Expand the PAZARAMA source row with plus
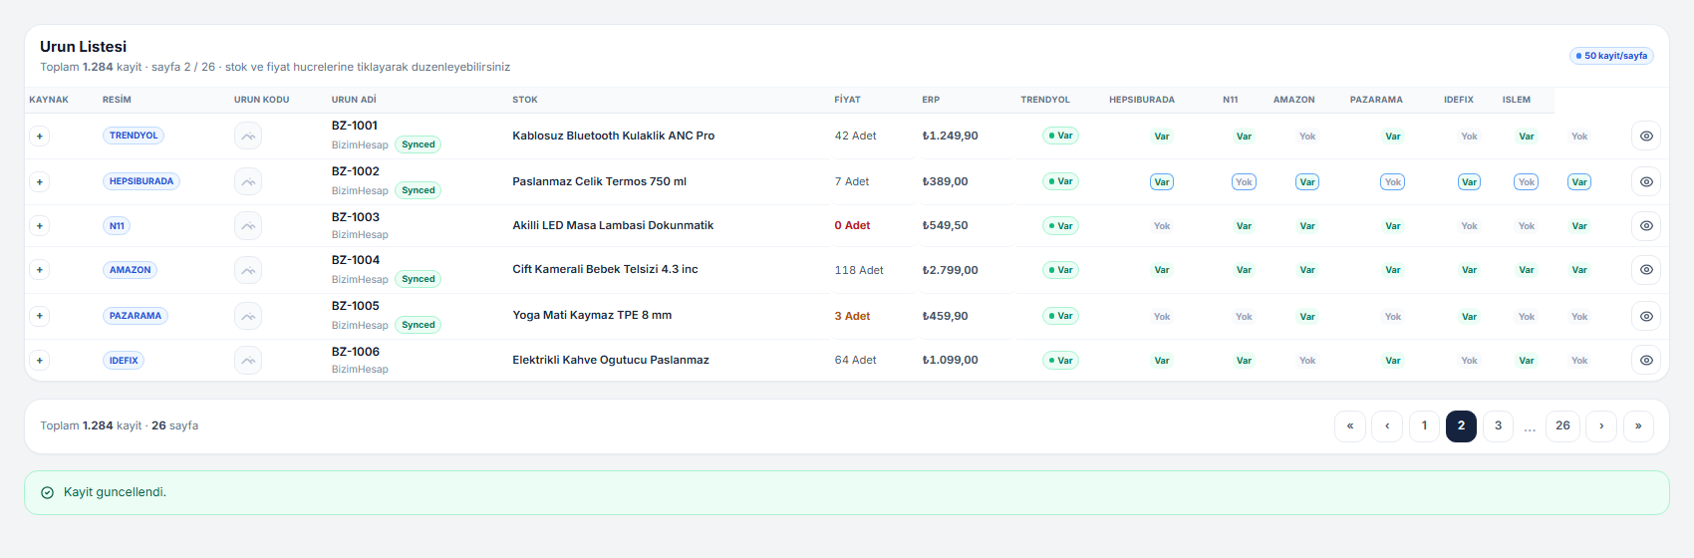The height and width of the screenshot is (558, 1694). pyautogui.click(x=40, y=315)
